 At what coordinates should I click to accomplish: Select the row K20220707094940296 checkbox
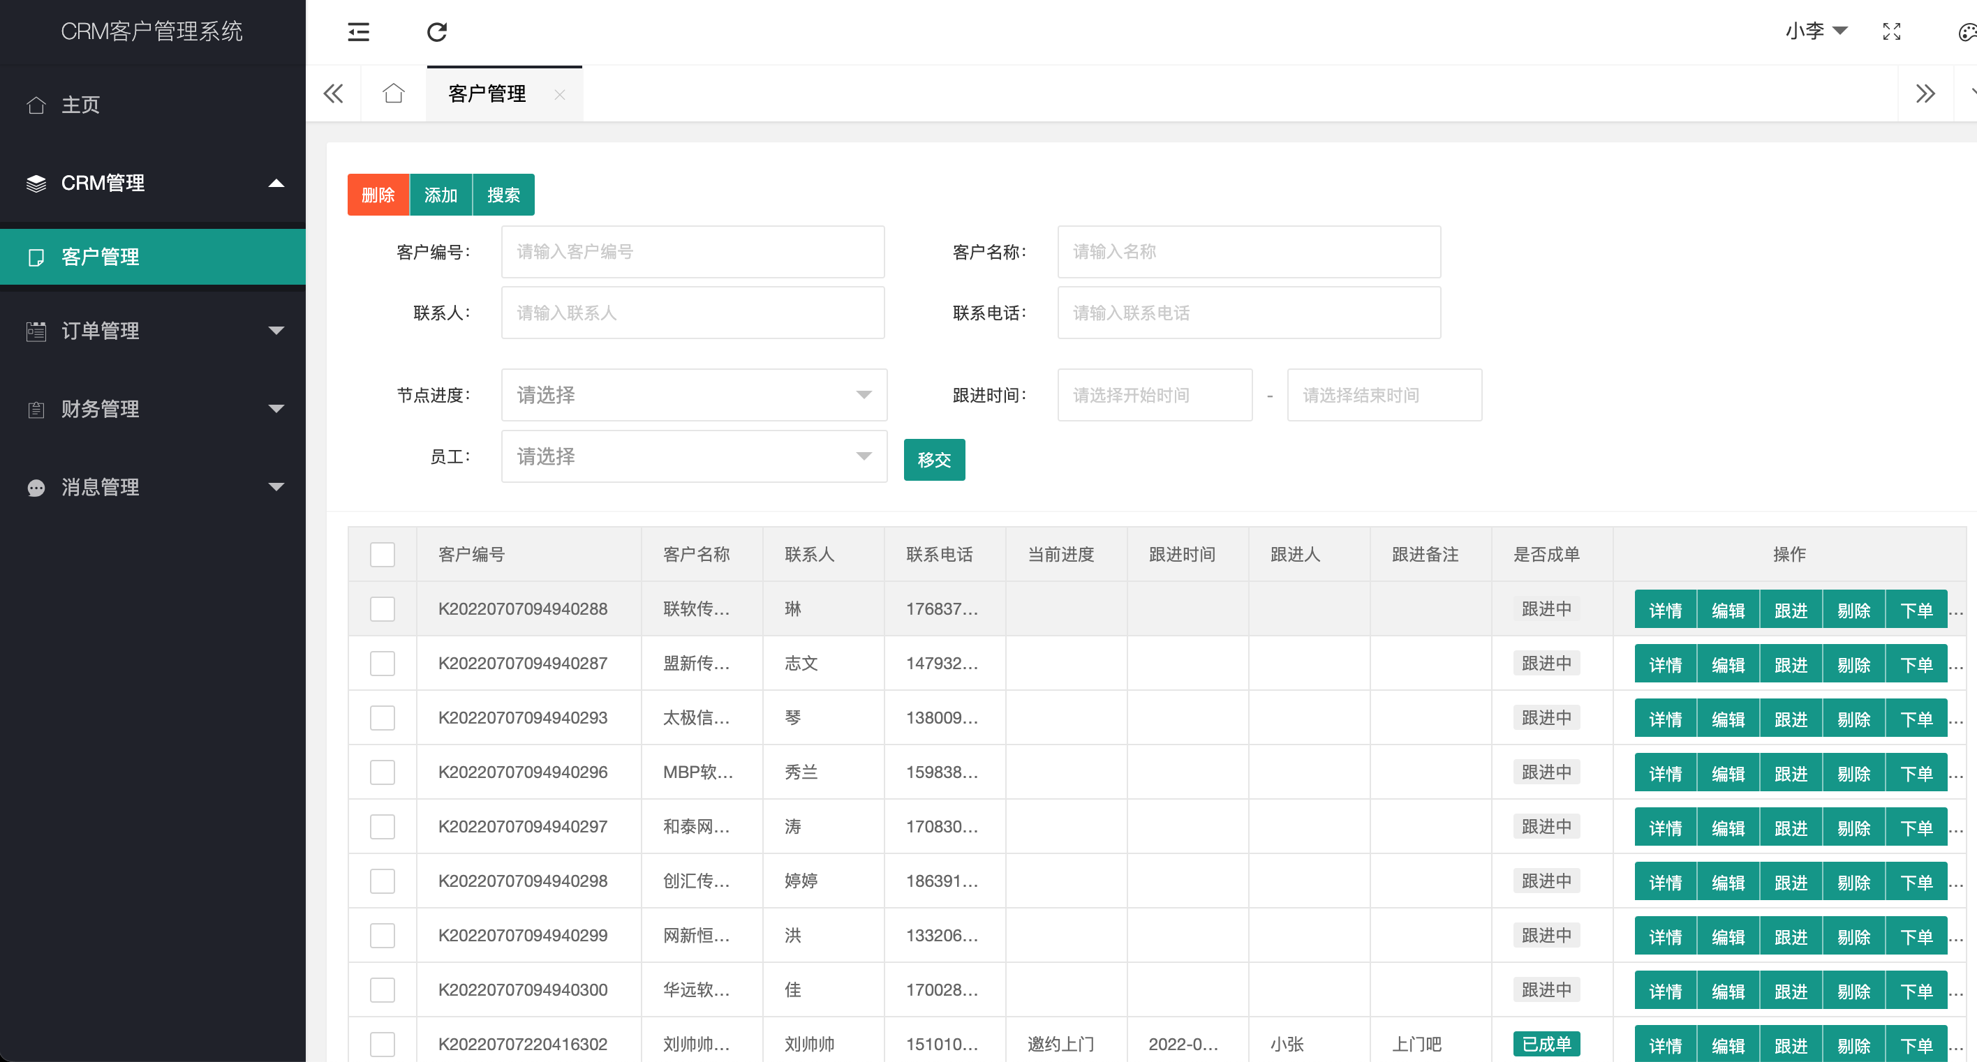382,772
